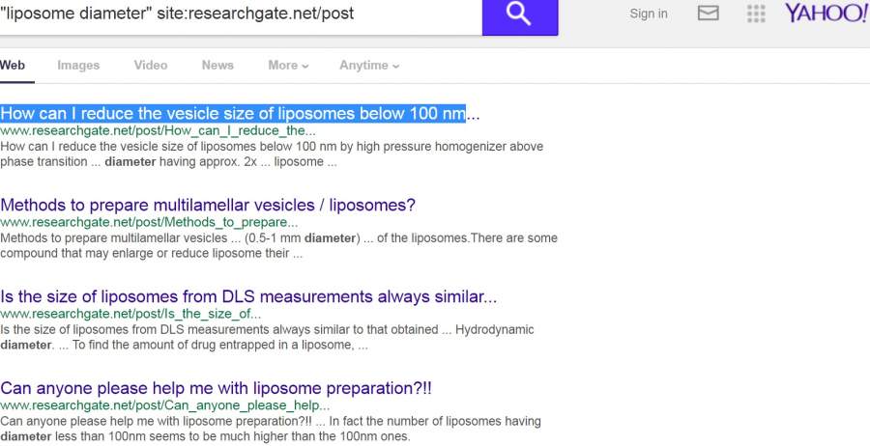The image size is (870, 446).
Task: Open the Anytime filter dropdown
Action: 369,66
